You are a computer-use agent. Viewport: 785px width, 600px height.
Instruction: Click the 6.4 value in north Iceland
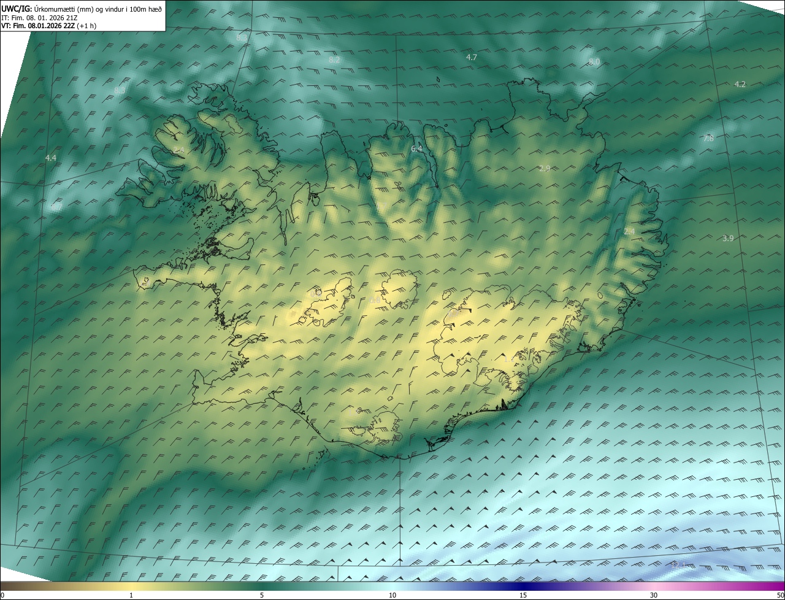pos(416,149)
